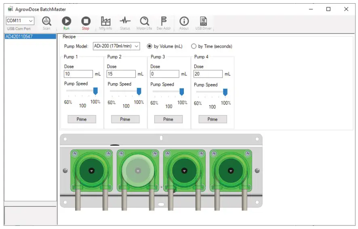The width and height of the screenshot is (358, 229).
Task: Click the Pump 2 speed slider handle
Action: tap(139, 91)
